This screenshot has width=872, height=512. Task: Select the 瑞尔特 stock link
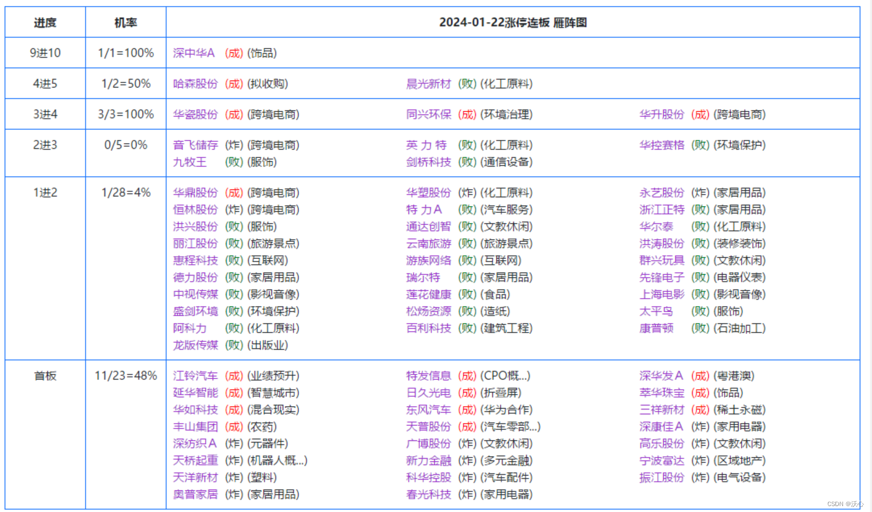(423, 278)
